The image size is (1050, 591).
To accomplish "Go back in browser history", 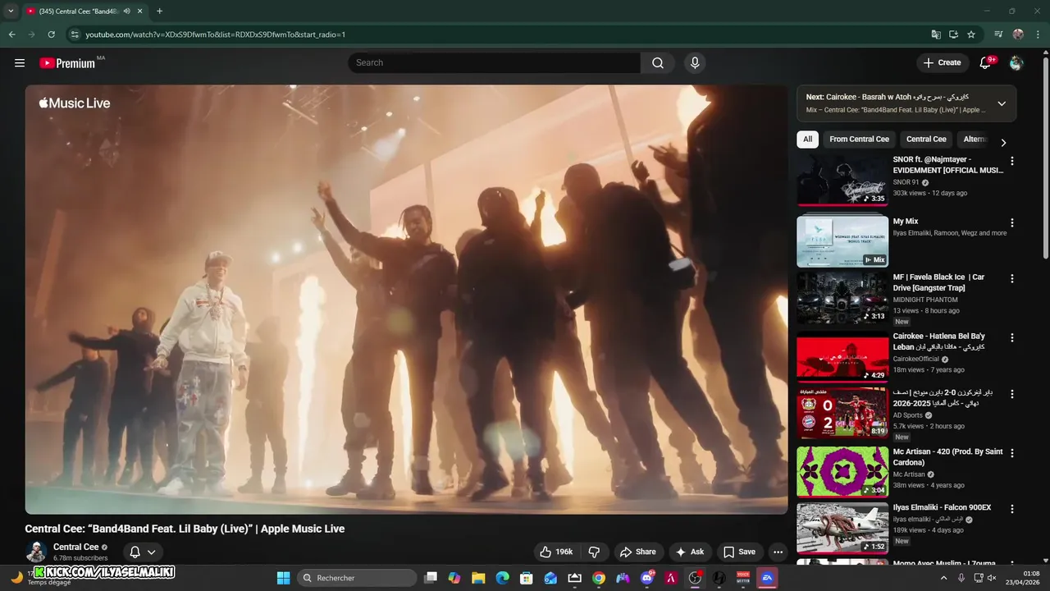I will (11, 34).
